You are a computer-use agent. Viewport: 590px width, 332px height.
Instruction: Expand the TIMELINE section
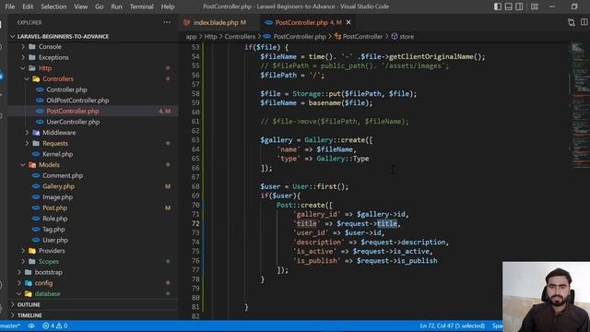[29, 315]
